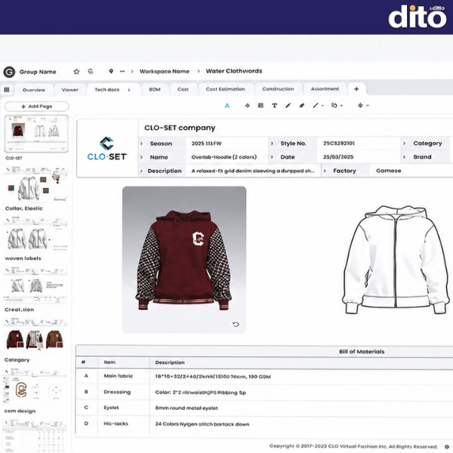Open the Cost tab
This screenshot has height=453, width=453.
point(183,90)
